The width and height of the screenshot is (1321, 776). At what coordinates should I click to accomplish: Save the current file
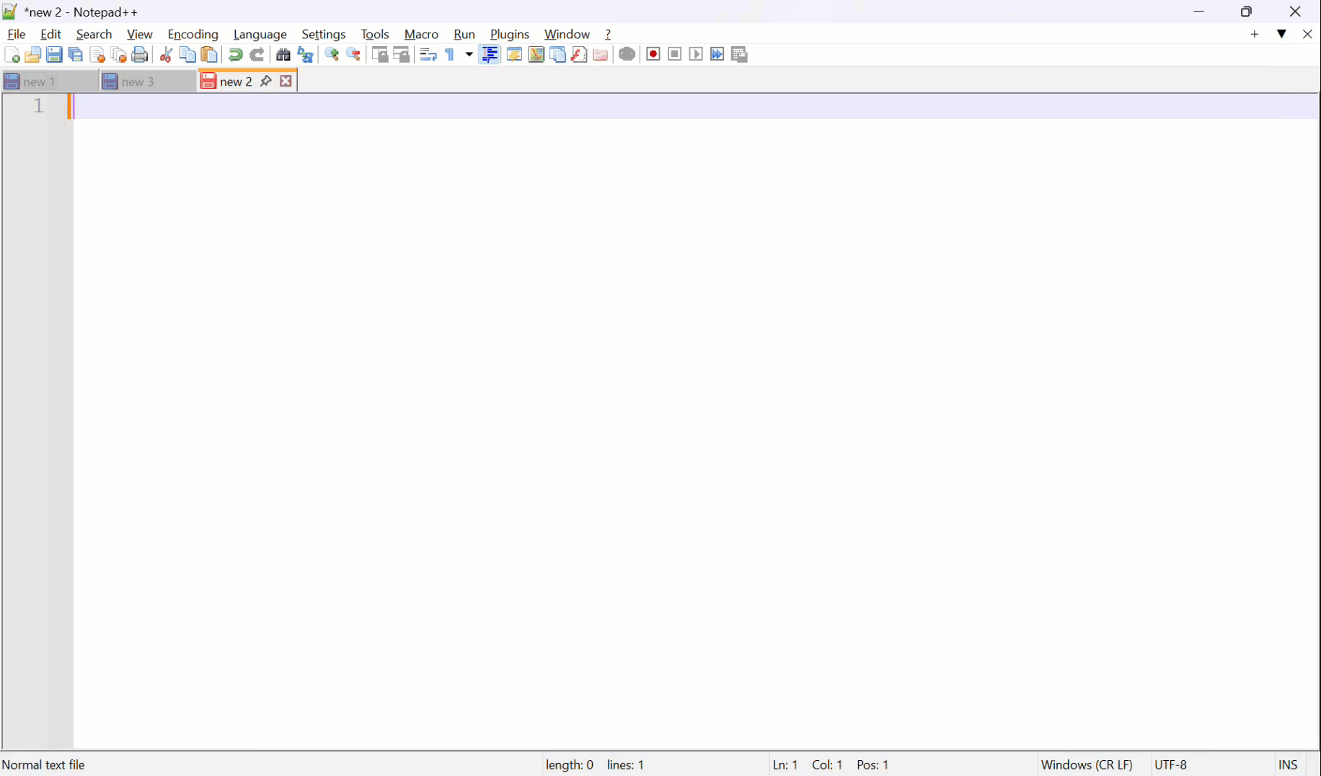(54, 55)
